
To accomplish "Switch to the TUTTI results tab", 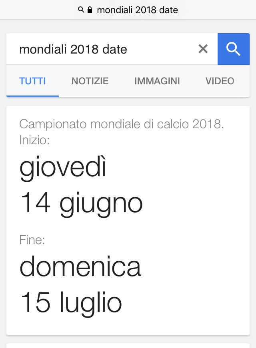I will 32,81.
